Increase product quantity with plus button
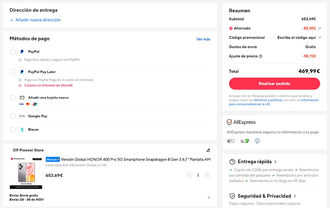This screenshot has height=208, width=330. tap(207, 175)
